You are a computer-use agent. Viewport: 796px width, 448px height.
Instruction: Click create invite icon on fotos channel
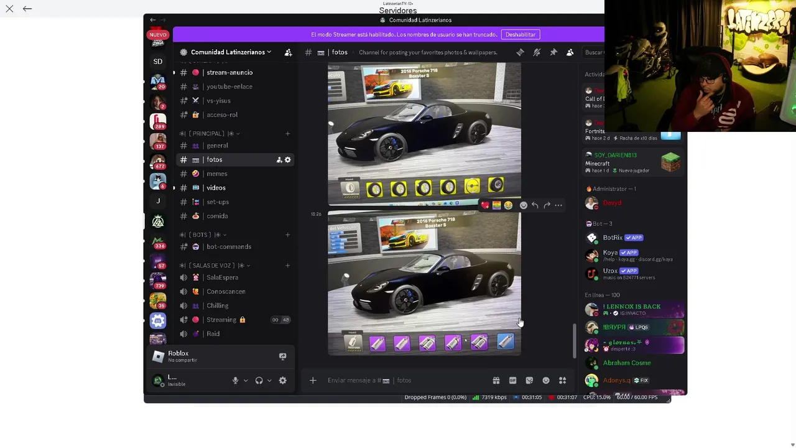click(x=279, y=160)
